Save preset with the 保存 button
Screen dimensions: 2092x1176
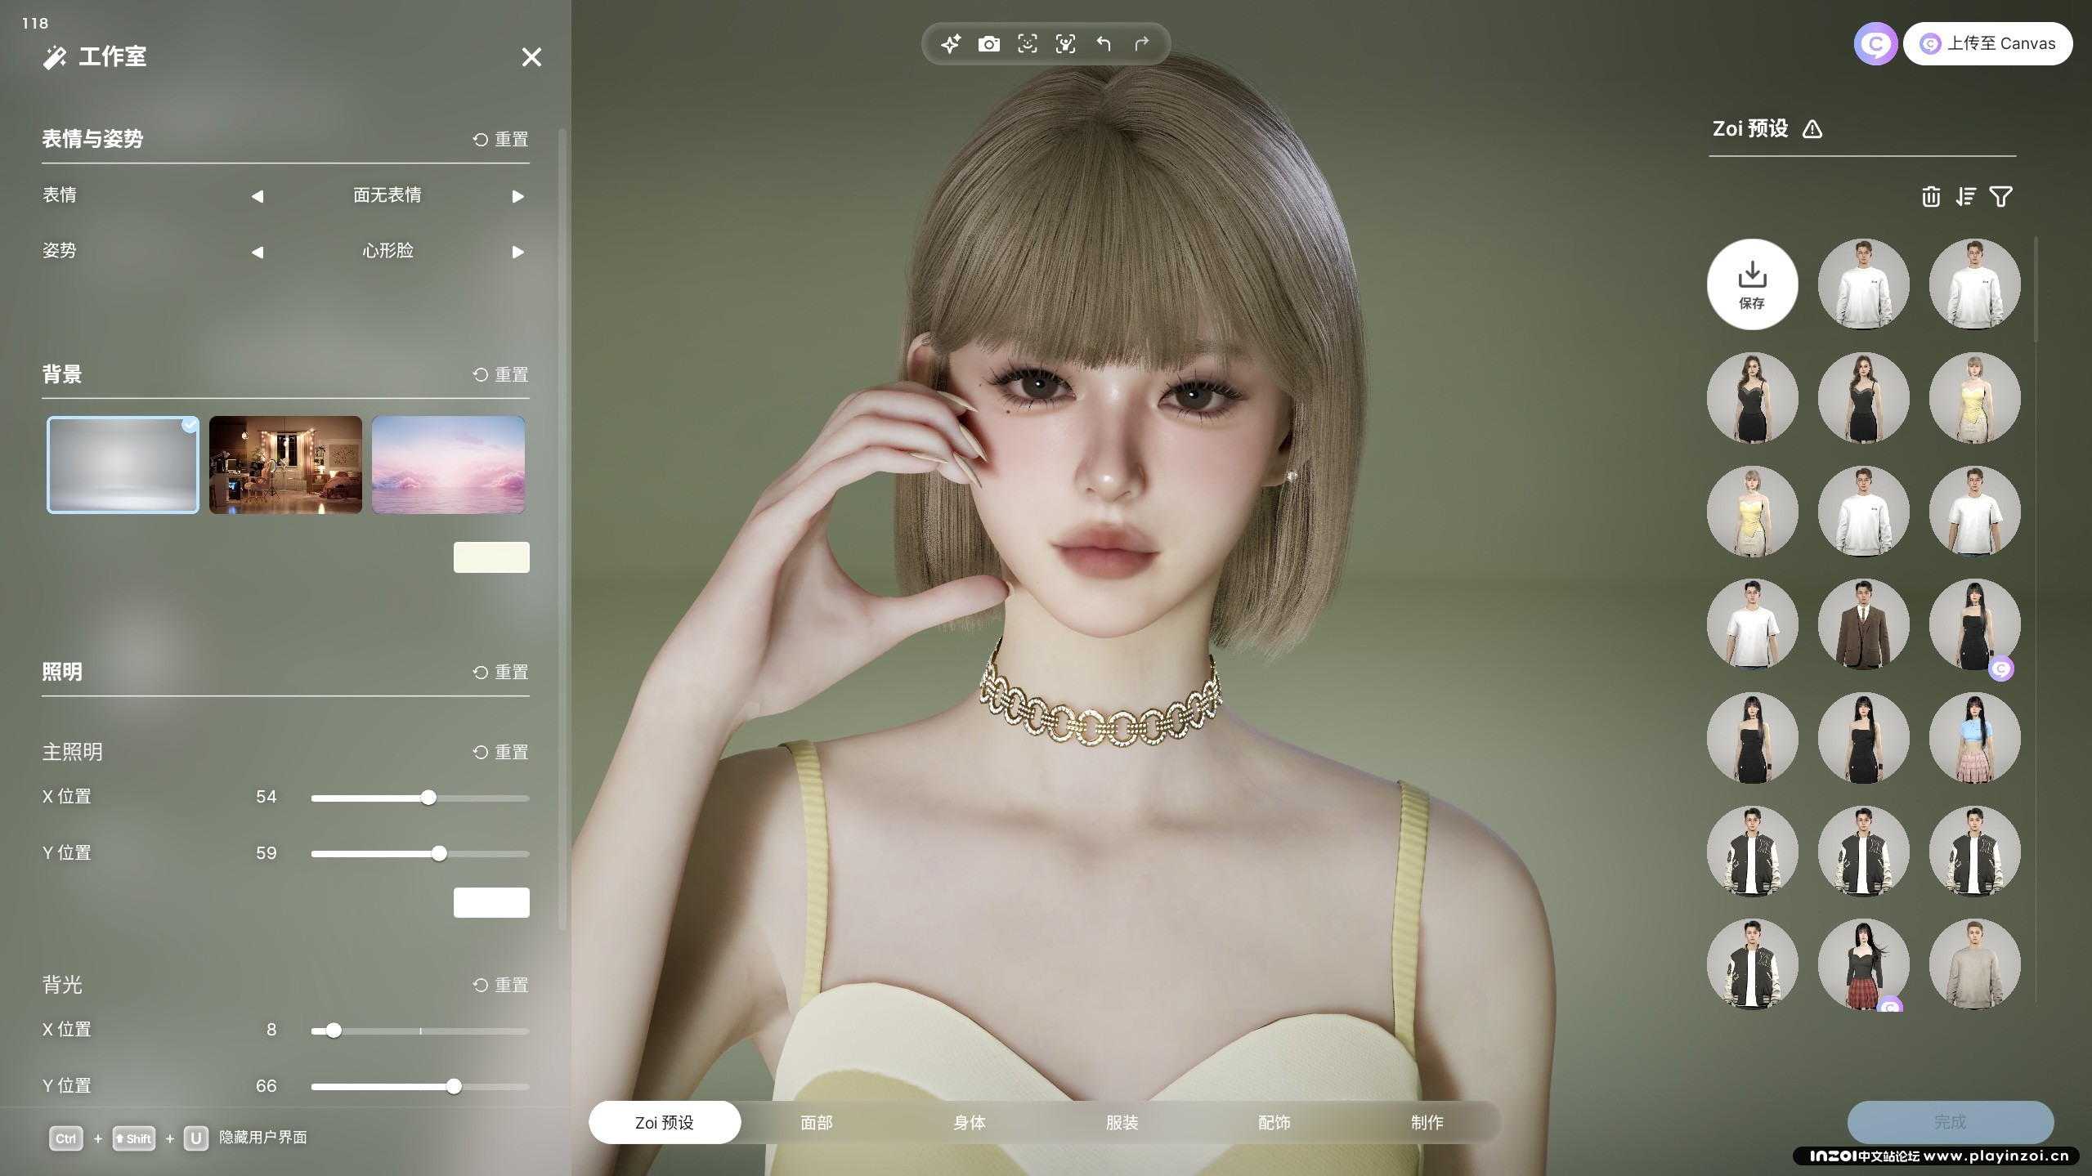[1752, 284]
